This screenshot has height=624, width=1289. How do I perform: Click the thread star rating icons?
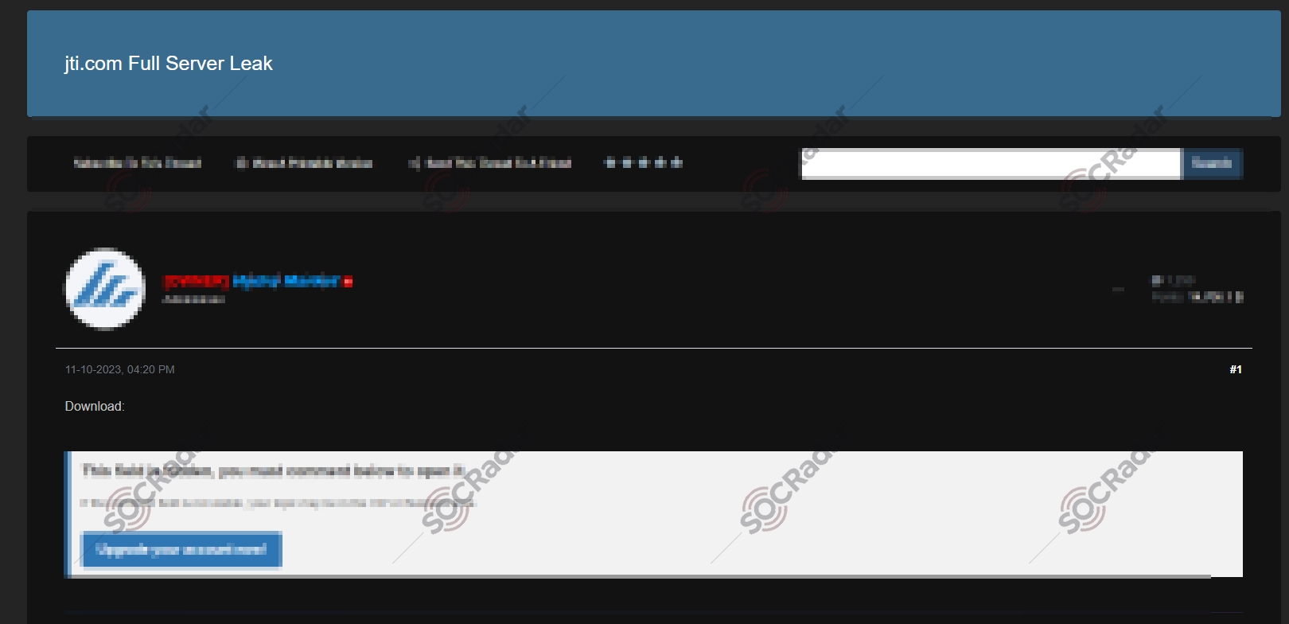coord(644,163)
